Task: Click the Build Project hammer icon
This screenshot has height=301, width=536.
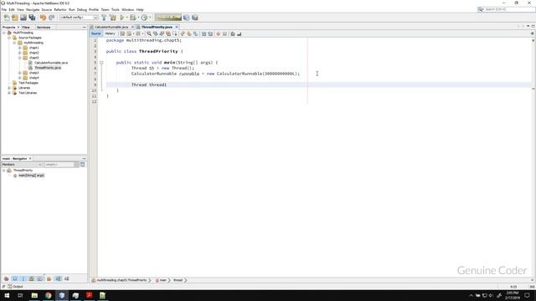Action: (x=104, y=18)
